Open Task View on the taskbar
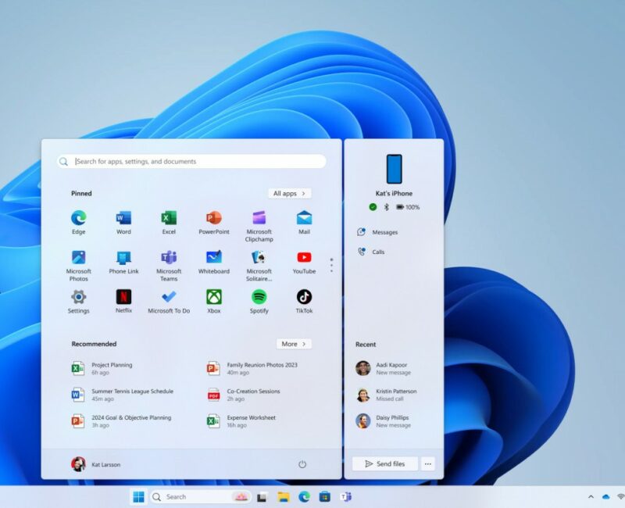625x508 pixels. click(x=262, y=497)
